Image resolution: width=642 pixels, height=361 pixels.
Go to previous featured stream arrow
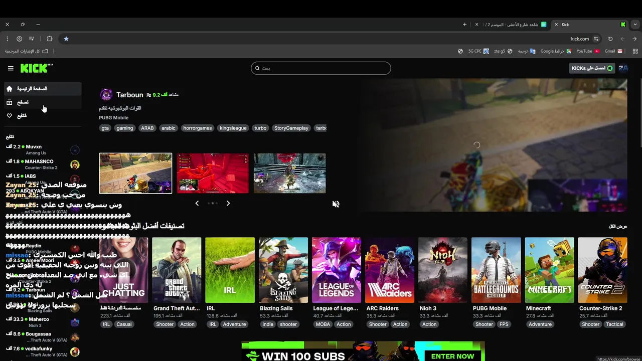click(x=197, y=203)
